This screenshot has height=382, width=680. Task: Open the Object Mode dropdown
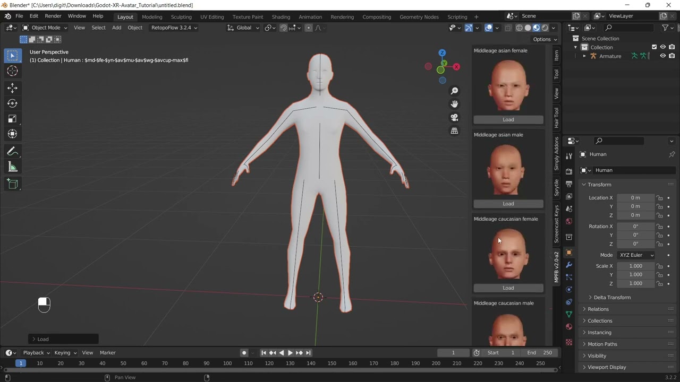point(45,28)
